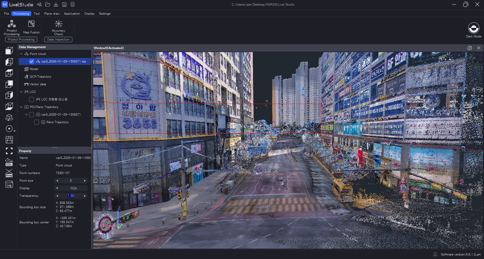The height and width of the screenshot is (259, 484).
Task: Click the Model cube icon in tree
Action: click(x=26, y=69)
